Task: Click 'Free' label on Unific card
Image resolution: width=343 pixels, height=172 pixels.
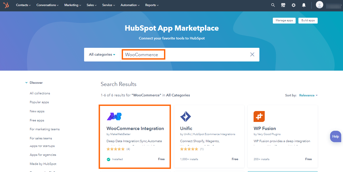Action: [235, 159]
